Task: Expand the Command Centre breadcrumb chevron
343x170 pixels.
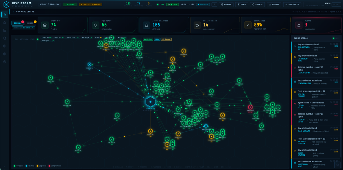Action: [x=13, y=12]
